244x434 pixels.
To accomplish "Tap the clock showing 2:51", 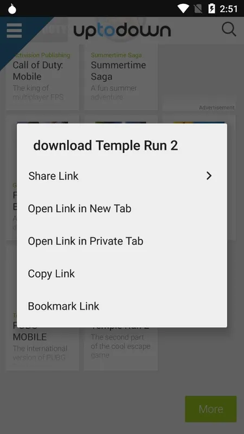I will click(x=228, y=9).
